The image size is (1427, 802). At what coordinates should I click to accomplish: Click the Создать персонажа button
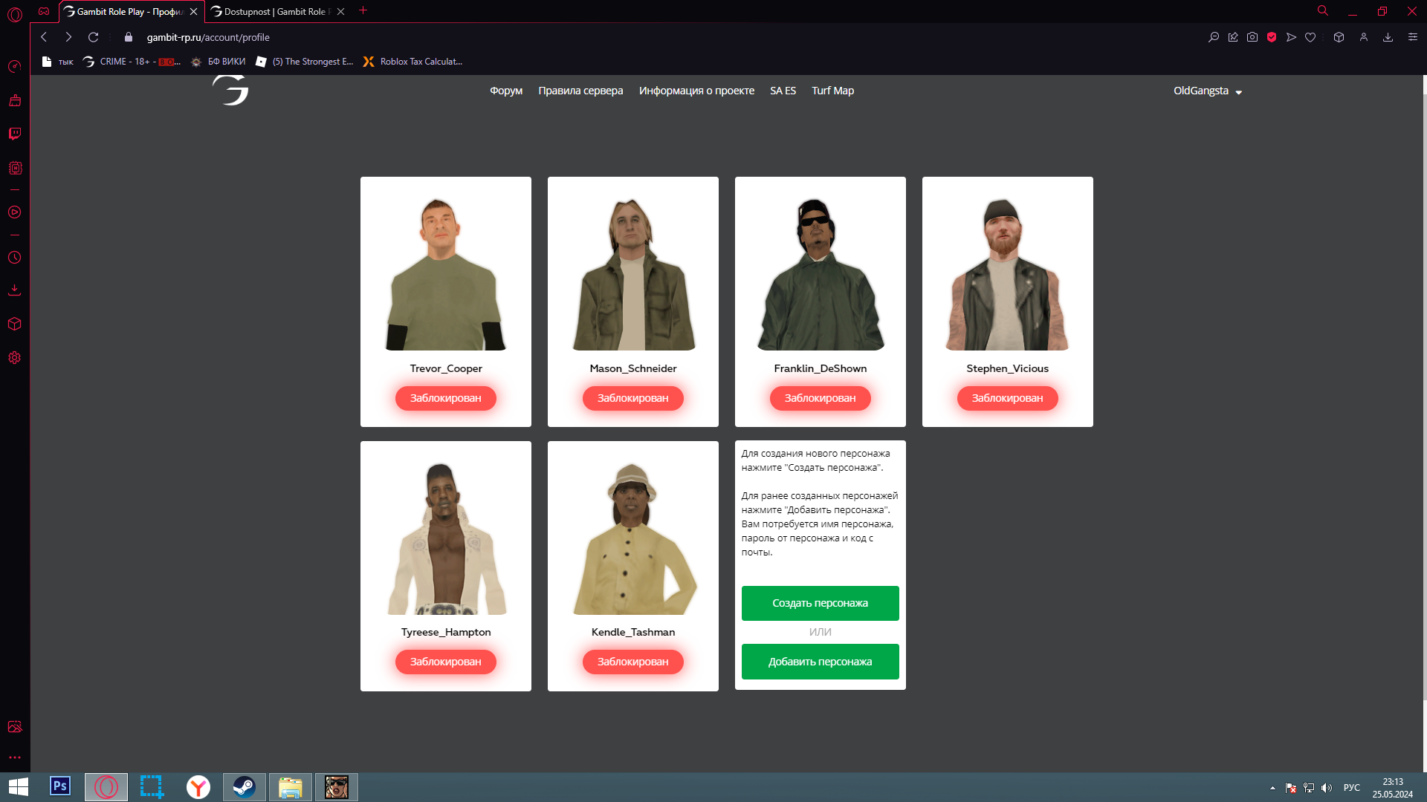pos(820,603)
